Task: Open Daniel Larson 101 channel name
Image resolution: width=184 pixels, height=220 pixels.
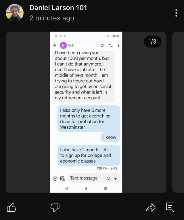Action: point(58,8)
